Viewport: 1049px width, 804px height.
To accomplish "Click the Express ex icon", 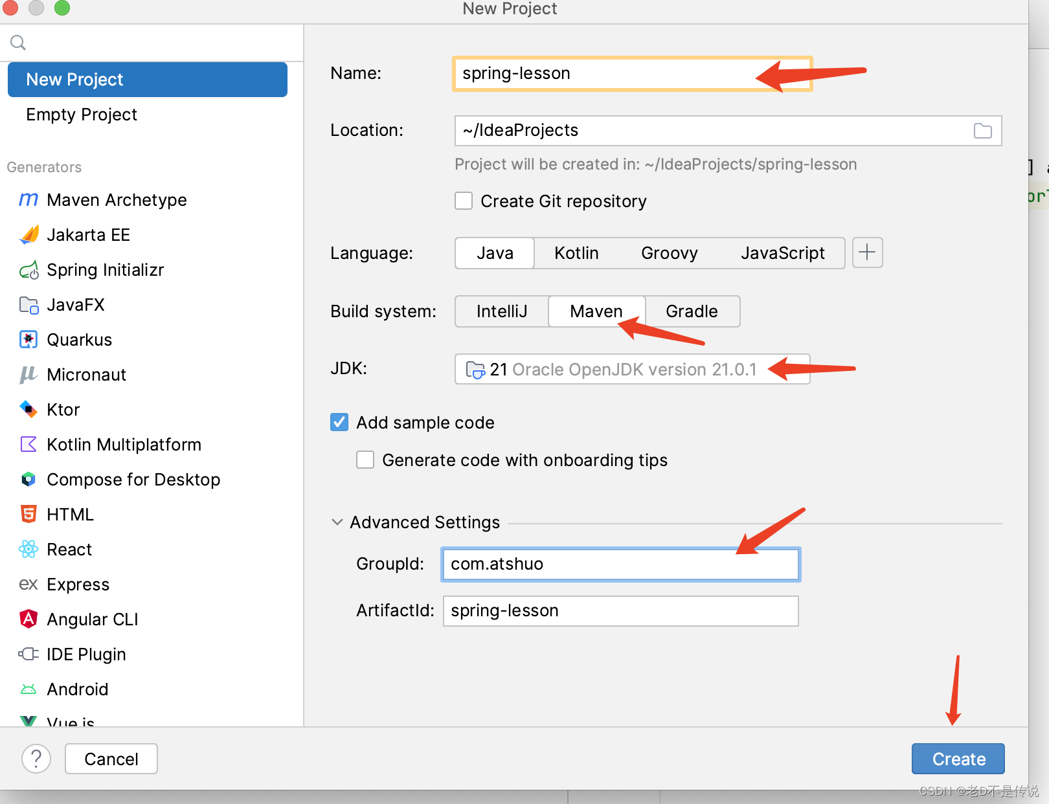I will (x=28, y=584).
